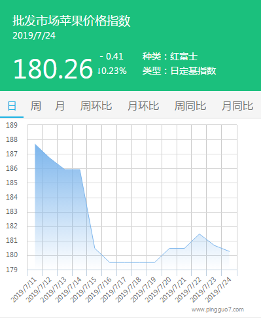Image resolution: width=261 pixels, height=318 pixels.
Task: Click the date 2019/7/24 in the header
Action: point(34,36)
